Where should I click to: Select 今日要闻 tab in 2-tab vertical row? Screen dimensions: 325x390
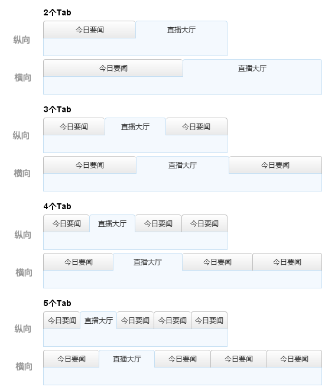[89, 30]
